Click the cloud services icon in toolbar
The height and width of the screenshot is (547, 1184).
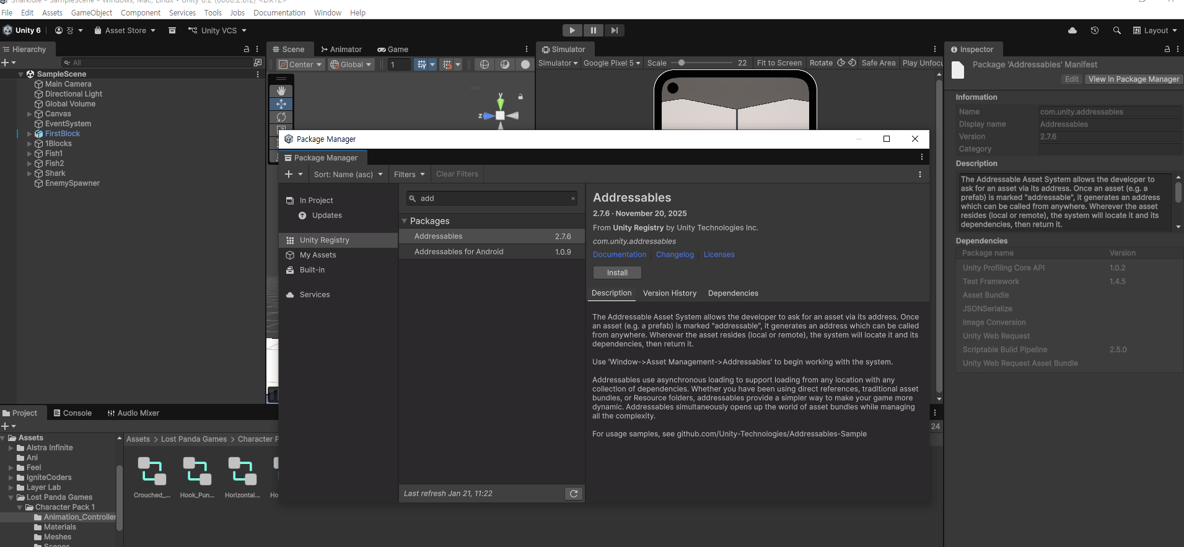click(x=1072, y=30)
